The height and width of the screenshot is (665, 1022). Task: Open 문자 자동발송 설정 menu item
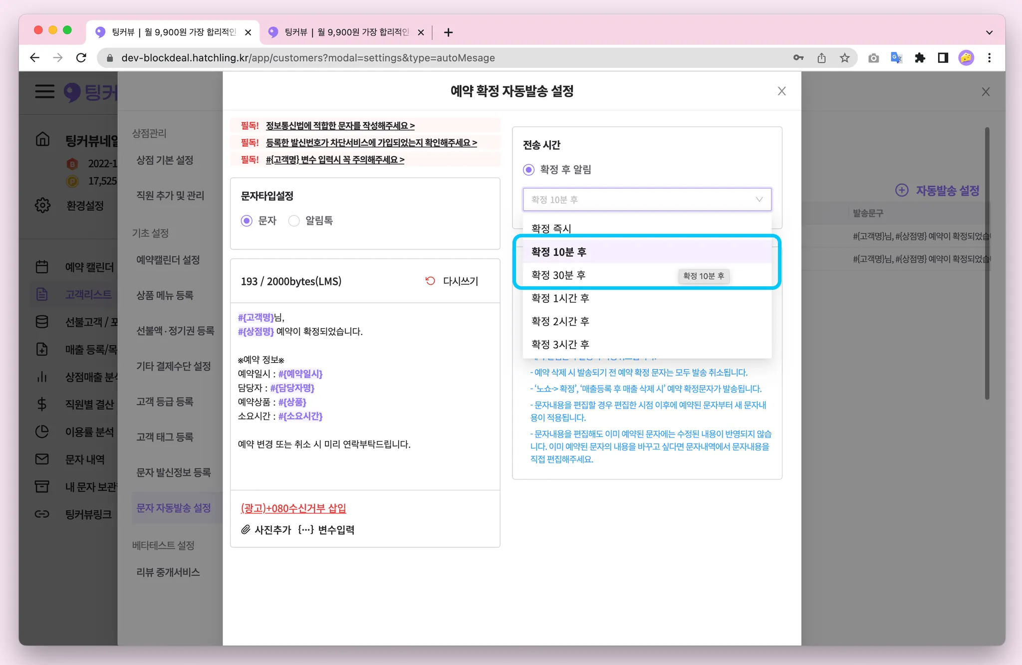(174, 508)
